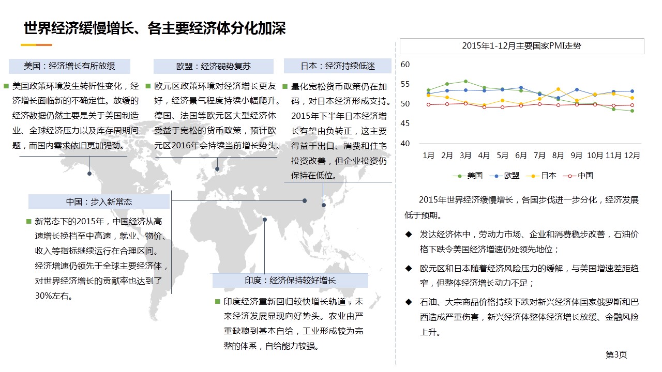Click the 8月 x-axis label

tap(558, 155)
